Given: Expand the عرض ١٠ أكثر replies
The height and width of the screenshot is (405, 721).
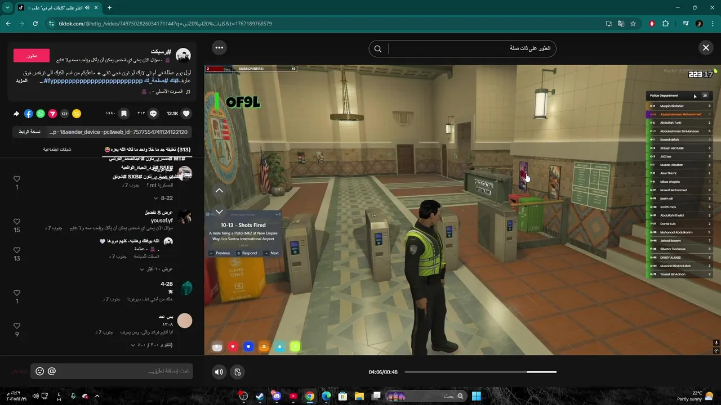Looking at the screenshot, I should click(157, 269).
